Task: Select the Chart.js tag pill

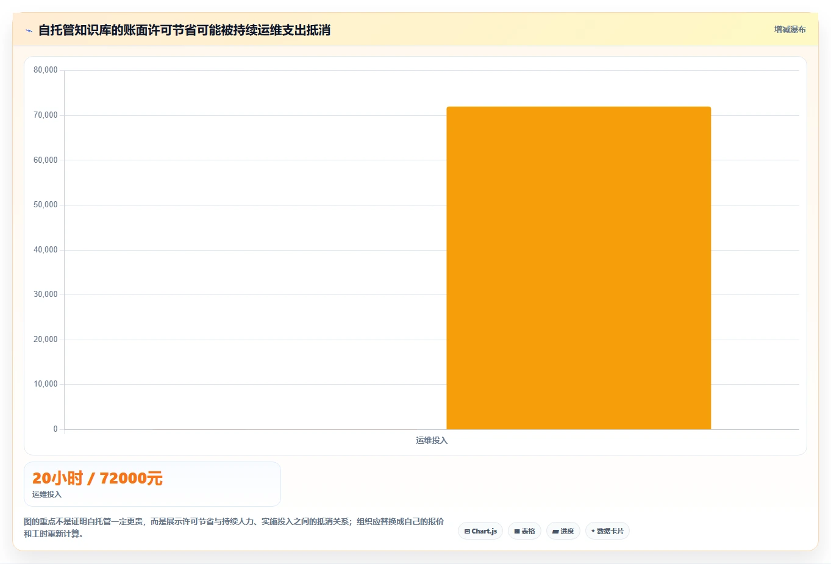Action: coord(480,531)
